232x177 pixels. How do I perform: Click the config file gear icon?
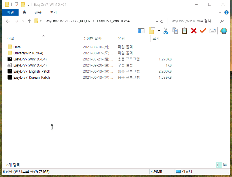10,65
